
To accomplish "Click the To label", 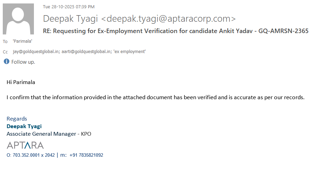I will [x=5, y=41].
